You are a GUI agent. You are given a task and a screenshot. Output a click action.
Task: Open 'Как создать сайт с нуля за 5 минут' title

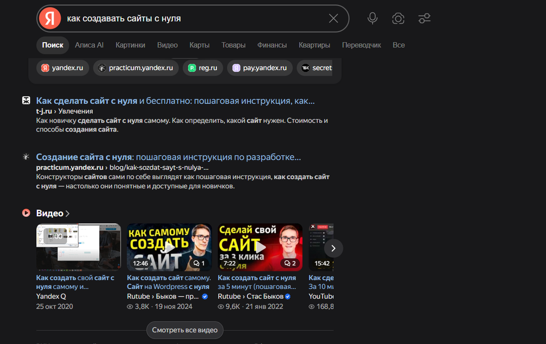pyautogui.click(x=257, y=282)
